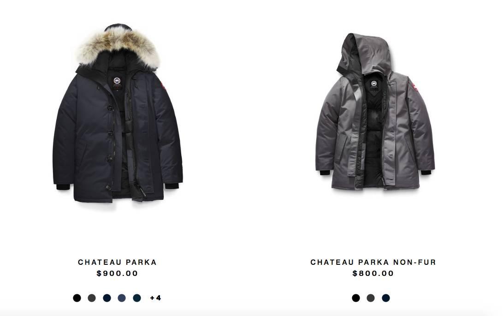The height and width of the screenshot is (316, 503).
Task: Open the Chateau Parka product title link
Action: pyautogui.click(x=118, y=262)
